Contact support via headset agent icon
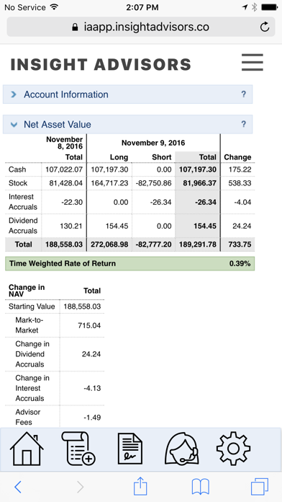 (x=182, y=448)
